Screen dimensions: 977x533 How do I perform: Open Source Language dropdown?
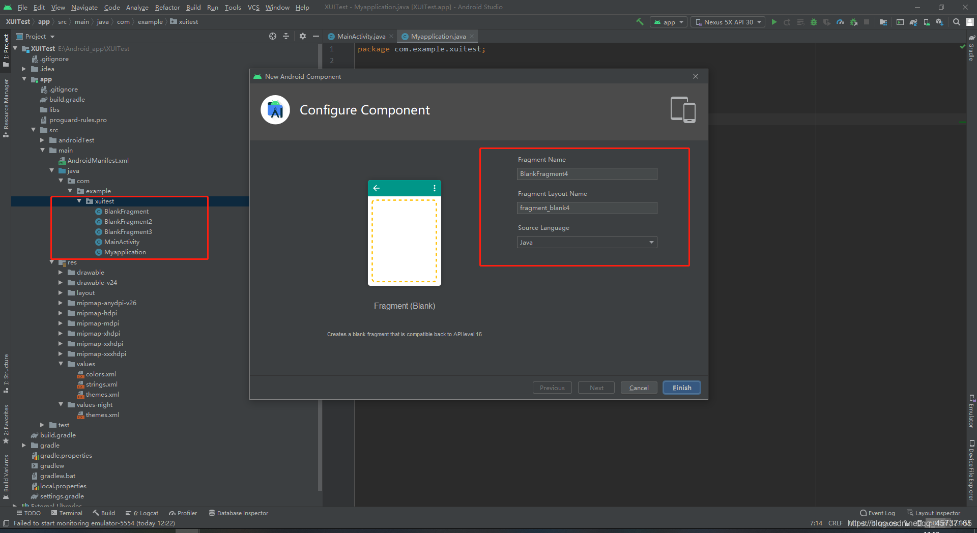(x=587, y=243)
